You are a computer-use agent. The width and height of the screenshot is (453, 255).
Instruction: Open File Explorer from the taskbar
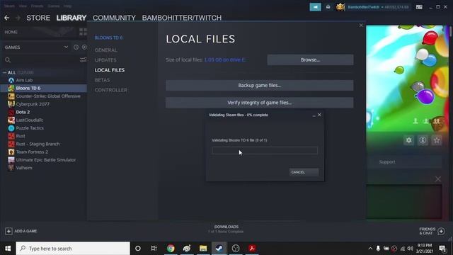(203, 249)
